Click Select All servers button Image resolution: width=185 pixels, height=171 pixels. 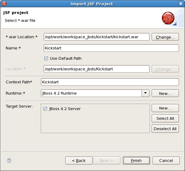[x=165, y=118]
